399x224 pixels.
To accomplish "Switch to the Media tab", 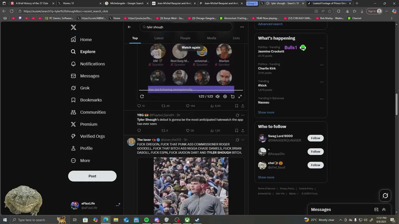I will [x=212, y=38].
